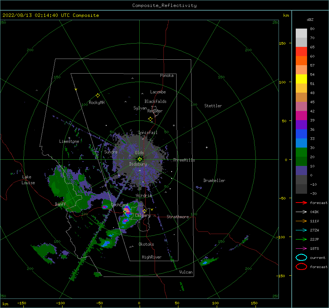329x308 pixels.
Task: Pick the green 22JP arrow symbol
Action: point(301,239)
